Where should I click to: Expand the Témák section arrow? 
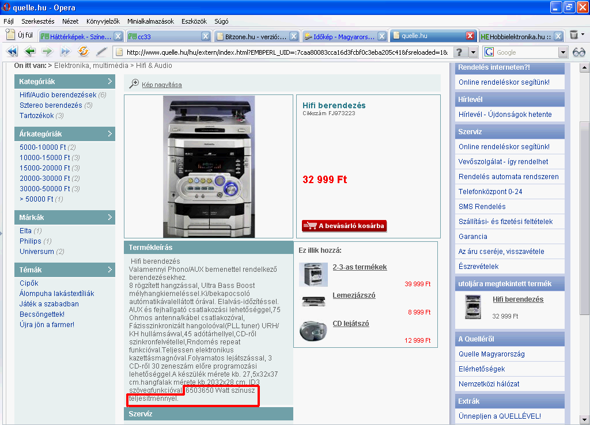tap(110, 270)
